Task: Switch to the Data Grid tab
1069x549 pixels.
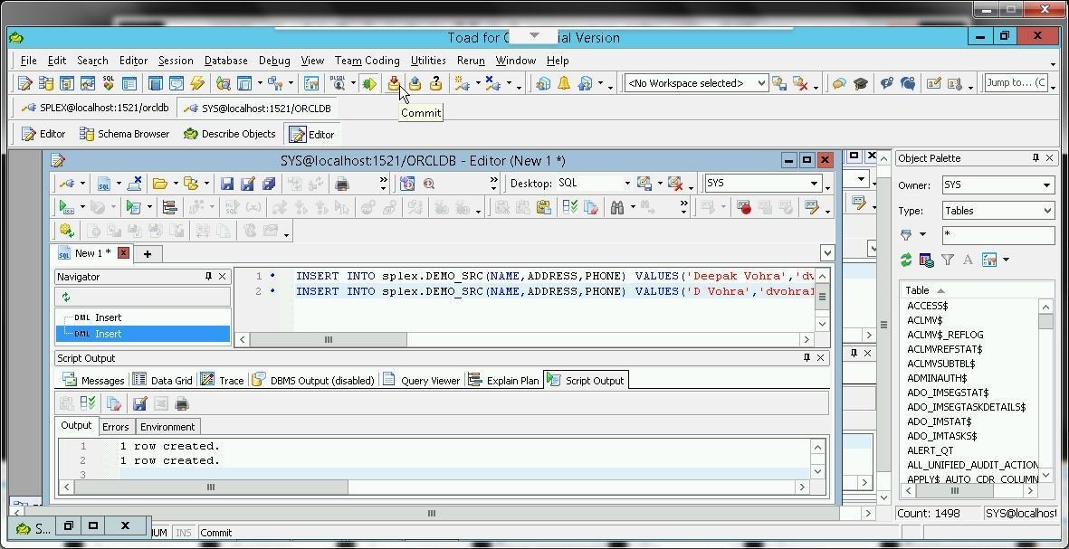Action: click(162, 380)
